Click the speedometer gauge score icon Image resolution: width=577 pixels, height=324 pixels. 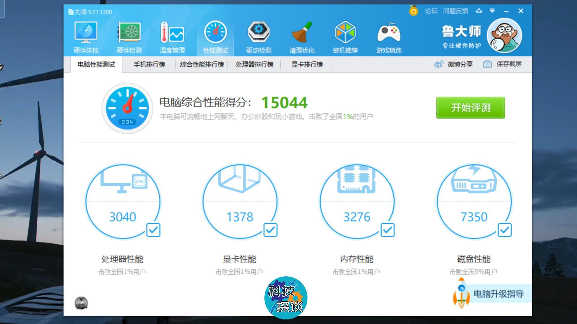[x=127, y=108]
